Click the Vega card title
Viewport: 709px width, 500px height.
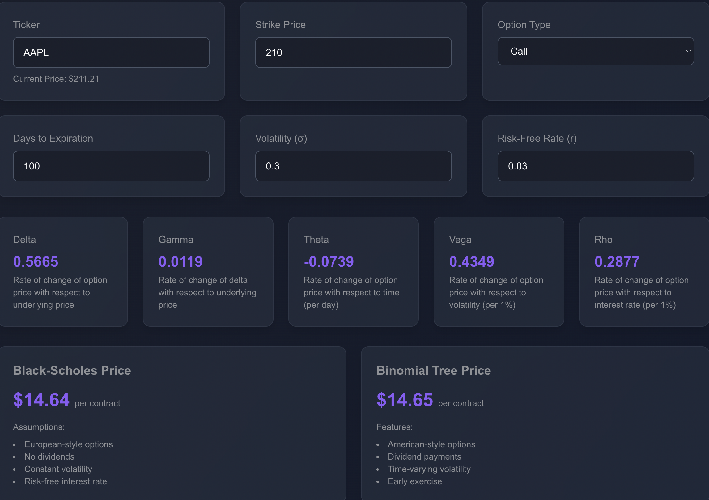[x=460, y=240]
